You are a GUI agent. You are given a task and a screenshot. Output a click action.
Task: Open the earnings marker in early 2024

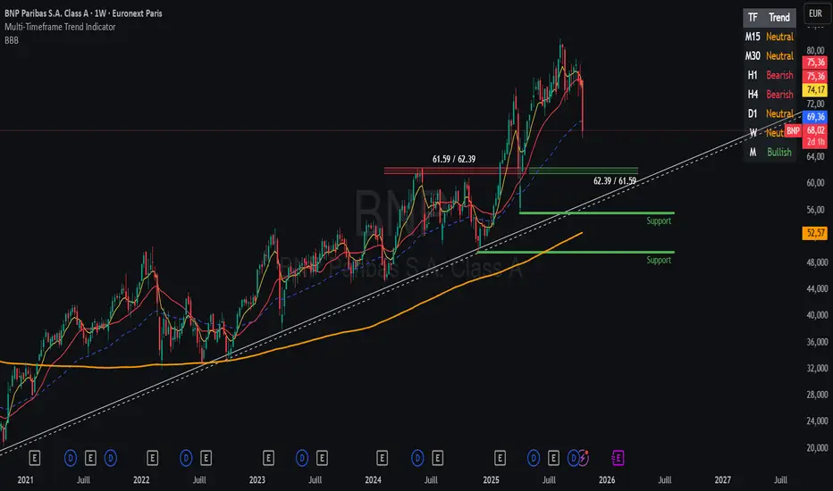382,458
